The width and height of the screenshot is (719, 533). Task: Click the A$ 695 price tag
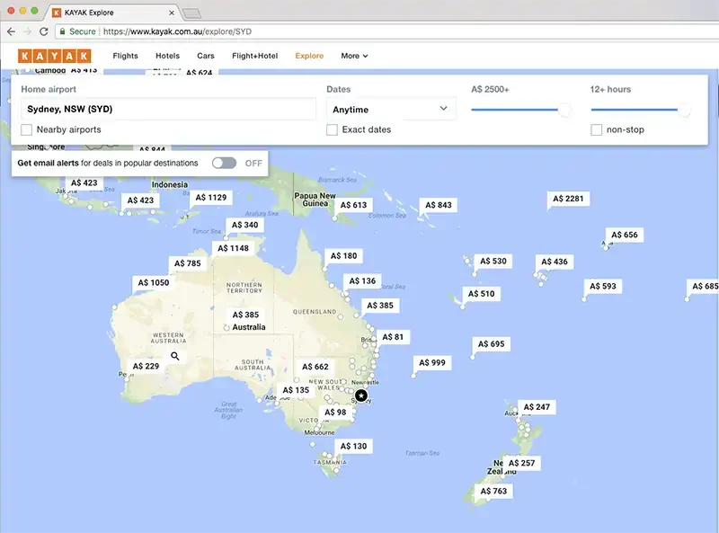491,343
